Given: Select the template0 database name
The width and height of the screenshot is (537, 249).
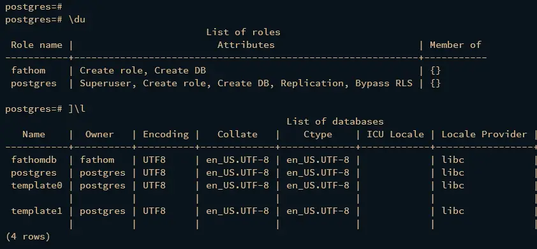Looking at the screenshot, I should point(36,186).
